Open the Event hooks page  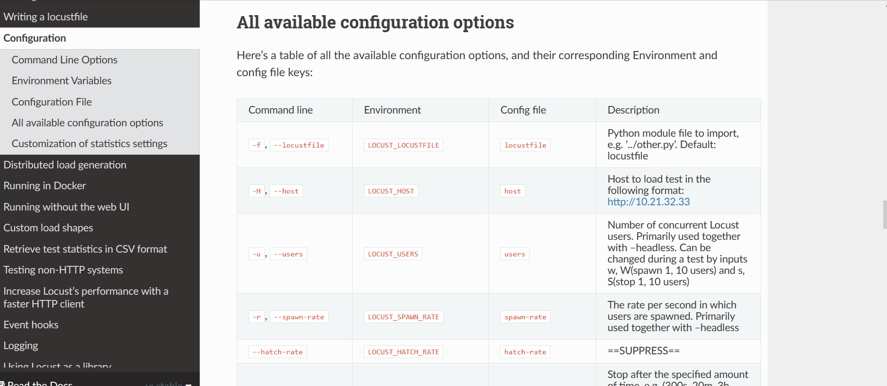(x=31, y=325)
